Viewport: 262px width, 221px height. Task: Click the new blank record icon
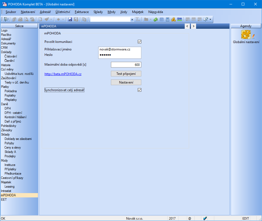pos(40,19)
